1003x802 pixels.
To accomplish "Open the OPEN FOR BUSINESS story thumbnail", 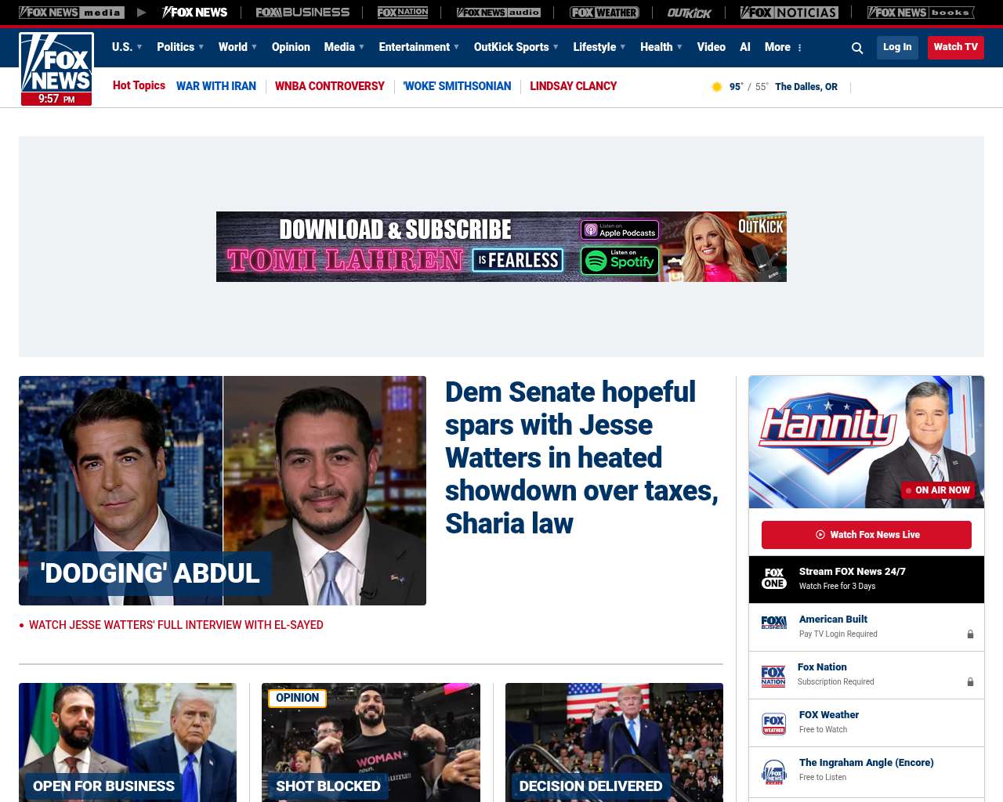I will [x=128, y=742].
